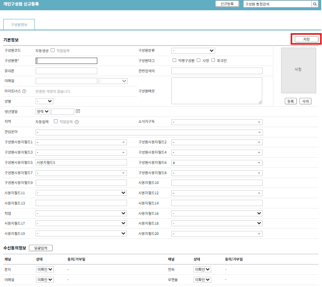Click the 사용자필드10 input field
This screenshot has width=322, height=287.
point(217,183)
